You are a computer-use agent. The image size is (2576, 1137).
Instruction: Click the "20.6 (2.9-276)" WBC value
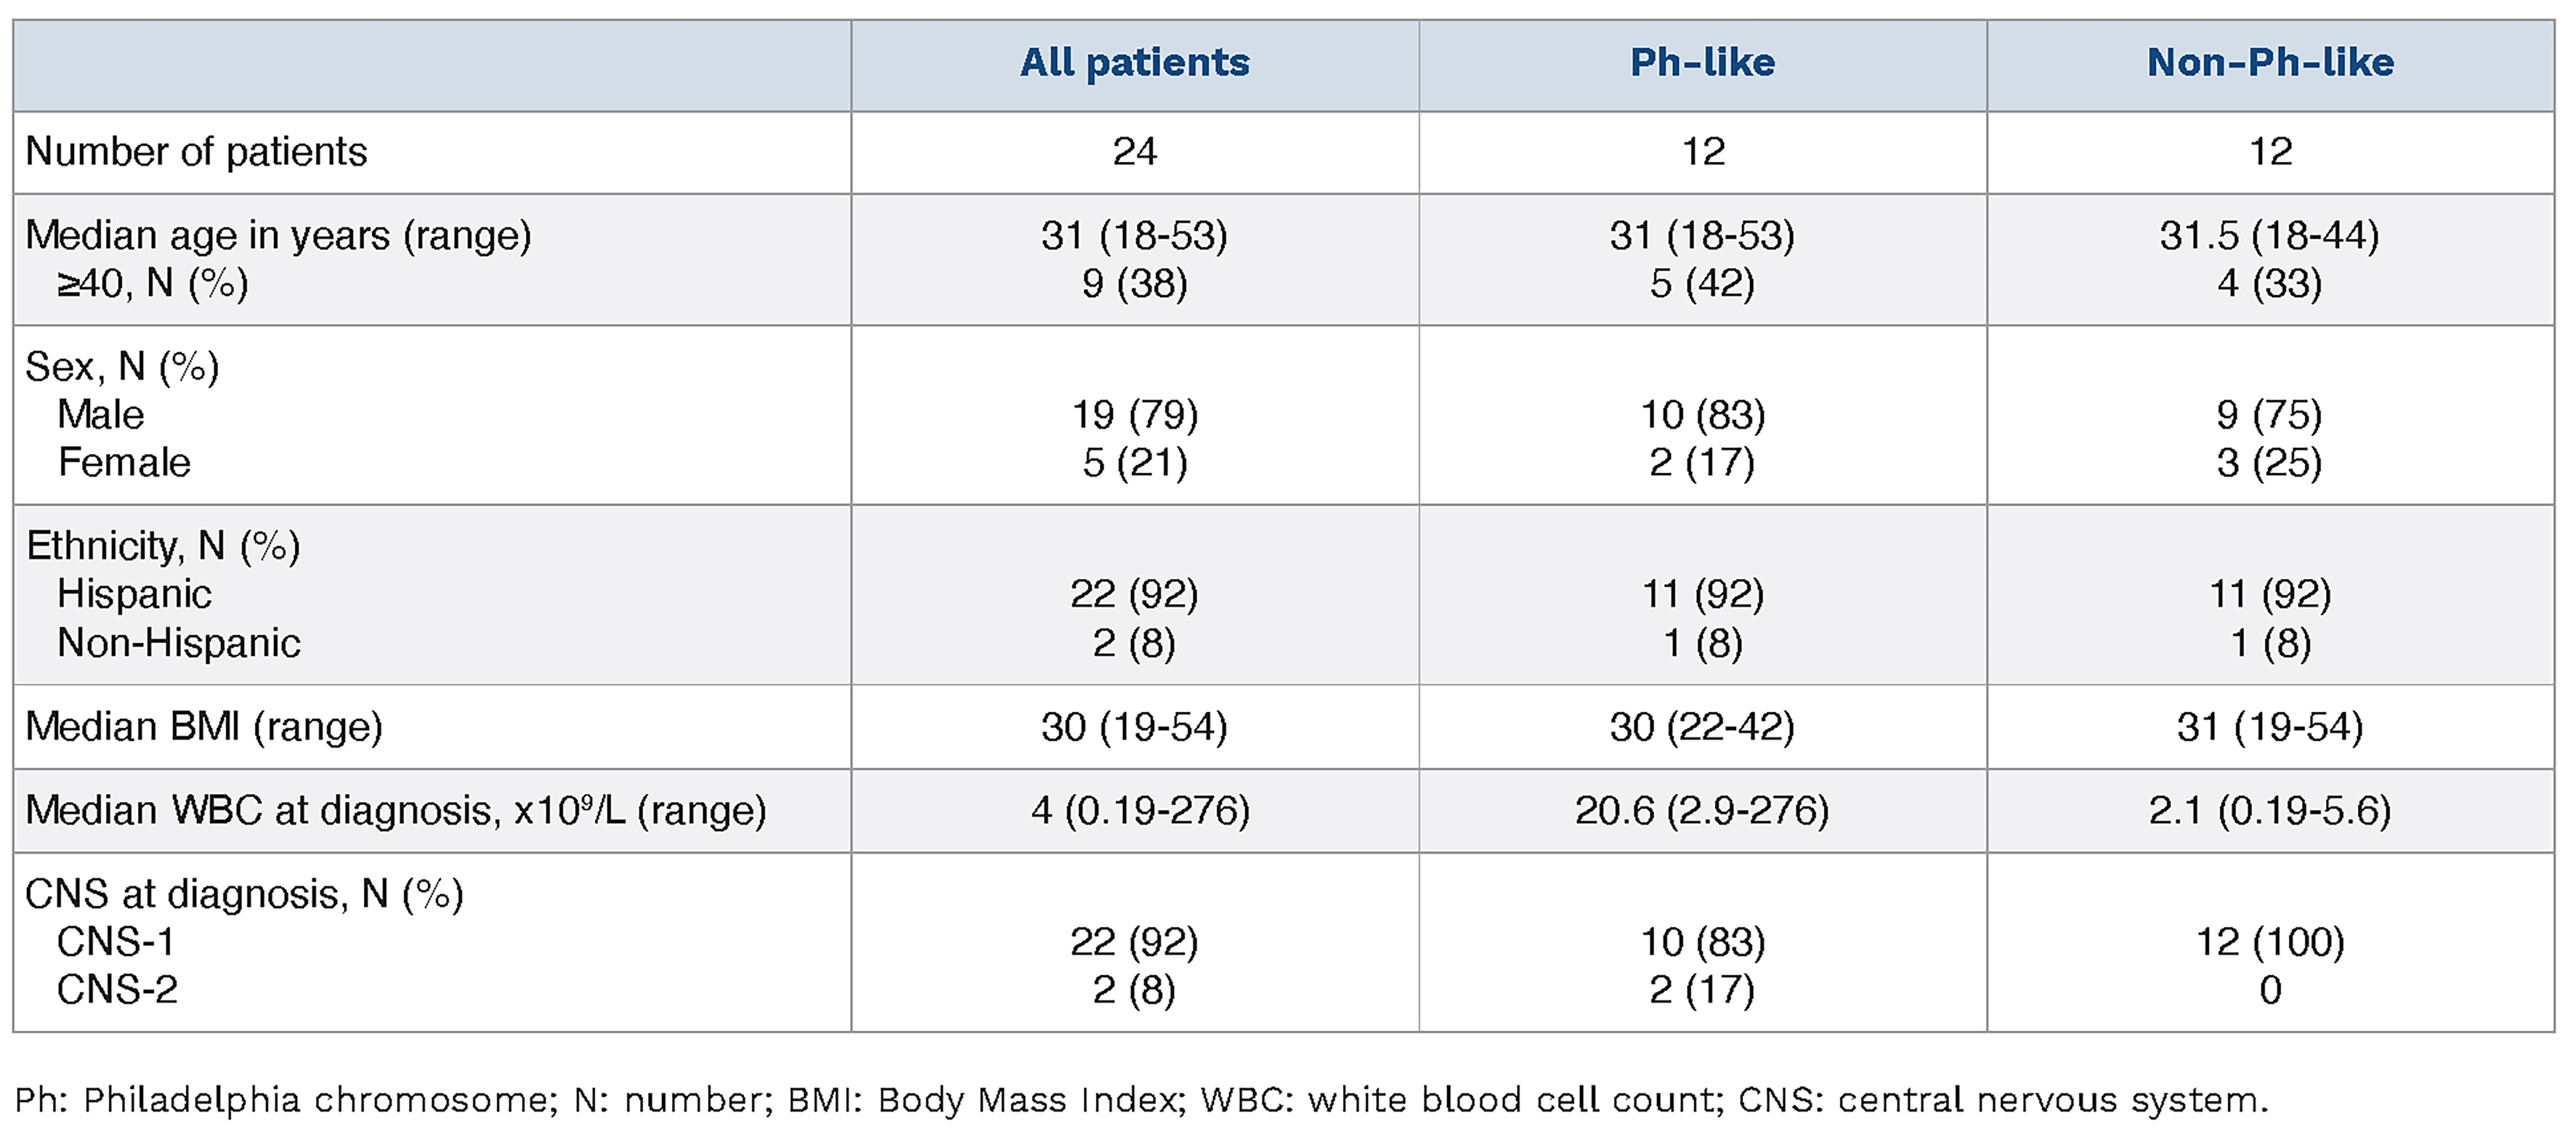(1702, 810)
